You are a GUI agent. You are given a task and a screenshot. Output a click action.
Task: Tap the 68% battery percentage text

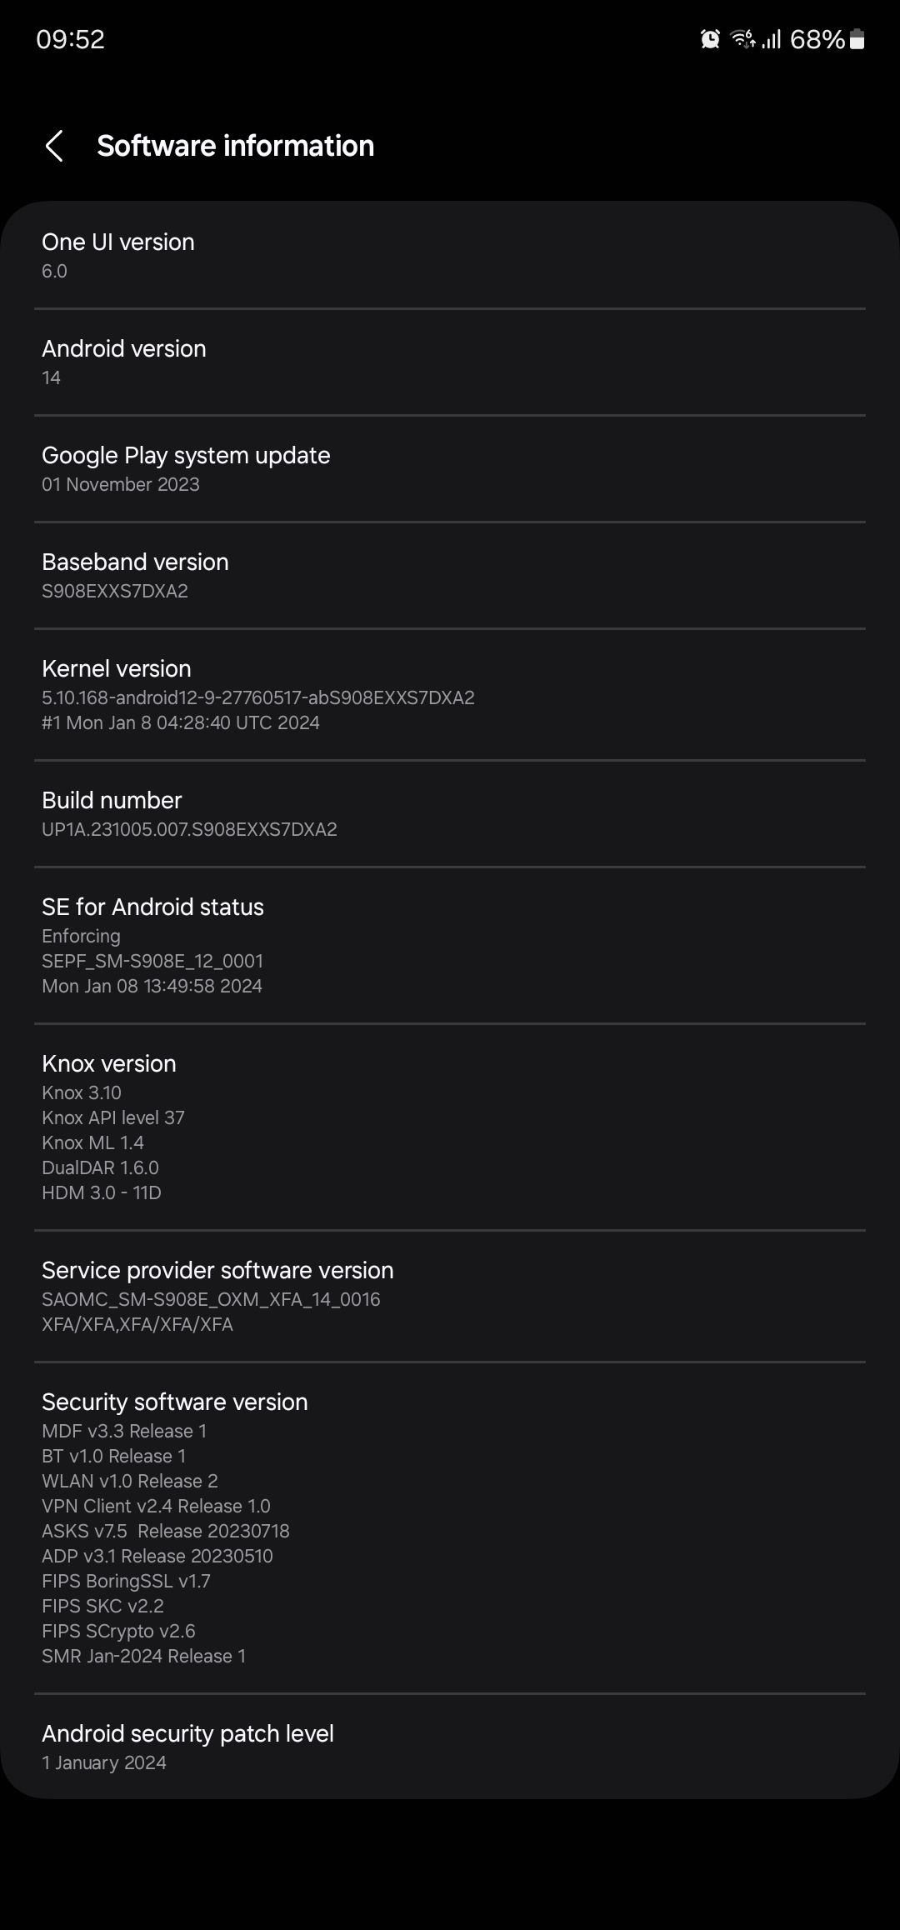(x=817, y=39)
